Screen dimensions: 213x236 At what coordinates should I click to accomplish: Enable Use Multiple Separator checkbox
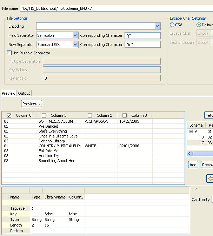9,53
